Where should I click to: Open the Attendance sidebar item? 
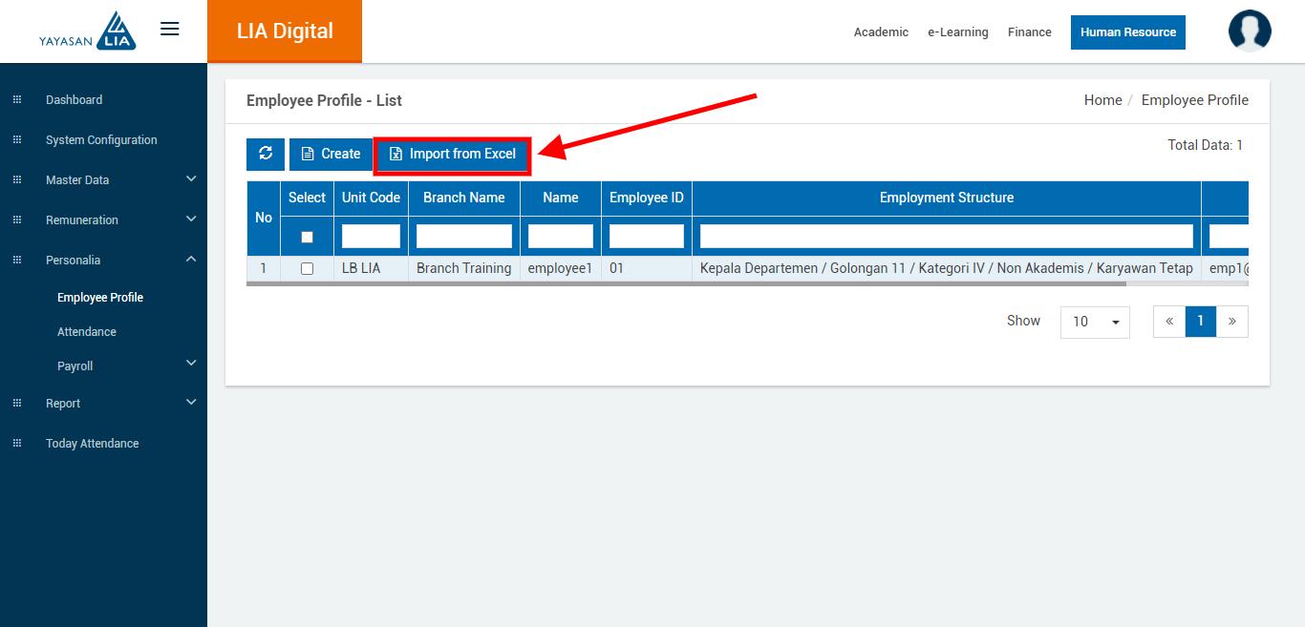click(87, 332)
